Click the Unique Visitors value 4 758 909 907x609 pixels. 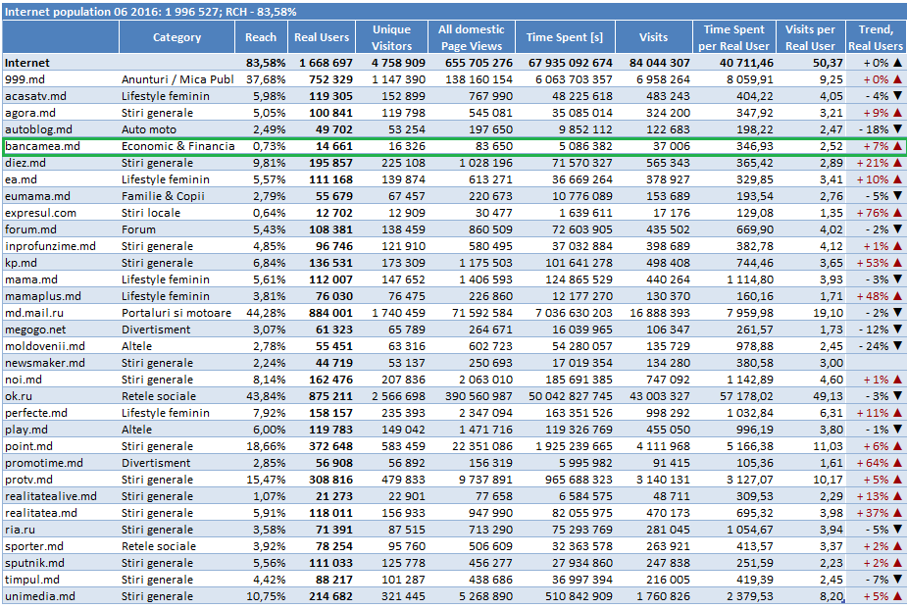click(398, 63)
